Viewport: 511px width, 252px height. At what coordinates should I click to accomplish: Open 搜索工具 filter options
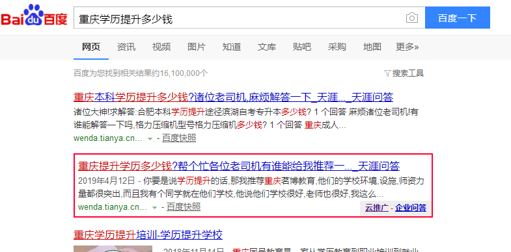(x=404, y=73)
